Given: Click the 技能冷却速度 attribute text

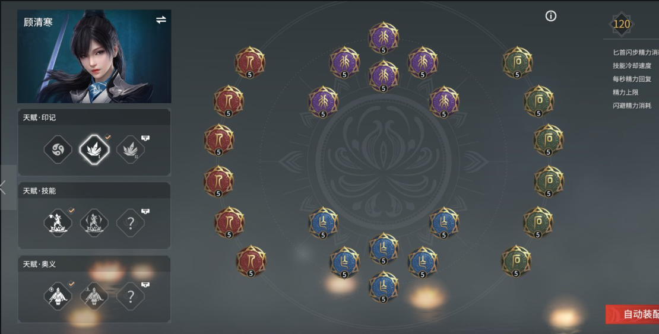Looking at the screenshot, I should point(632,65).
